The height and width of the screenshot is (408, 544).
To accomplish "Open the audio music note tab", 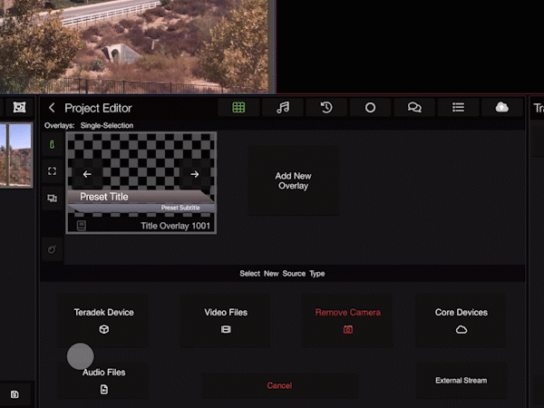I will point(283,107).
